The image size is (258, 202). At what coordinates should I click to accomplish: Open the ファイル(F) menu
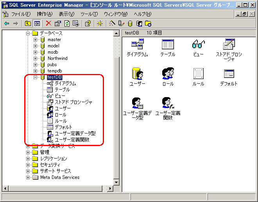21,14
